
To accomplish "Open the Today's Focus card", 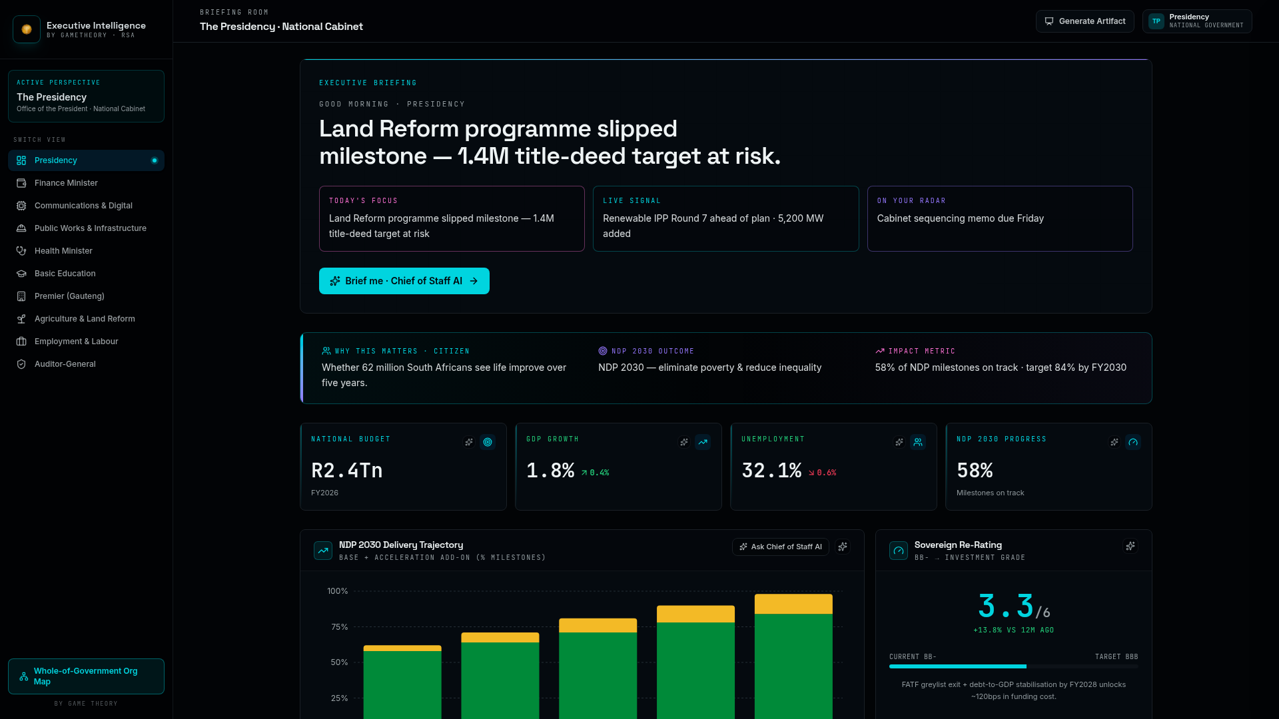I will [452, 218].
